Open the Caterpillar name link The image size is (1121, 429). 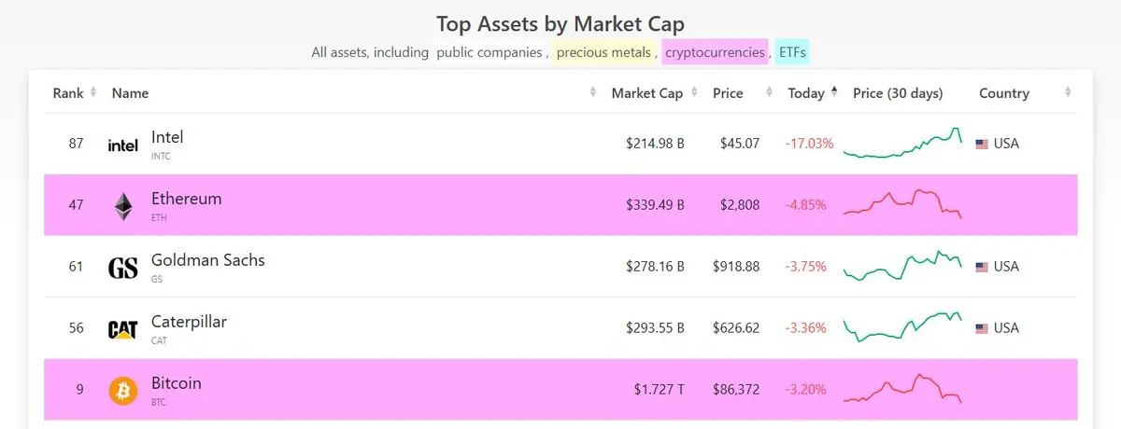189,322
